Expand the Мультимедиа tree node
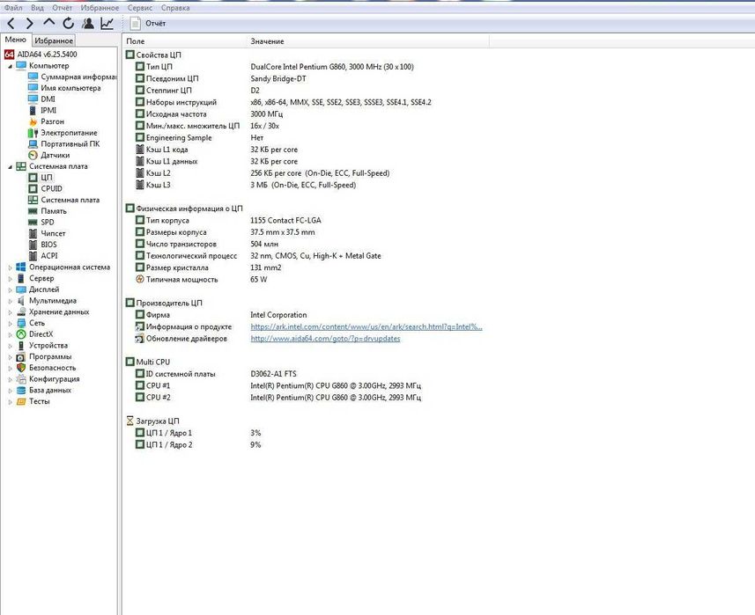 pos(10,301)
